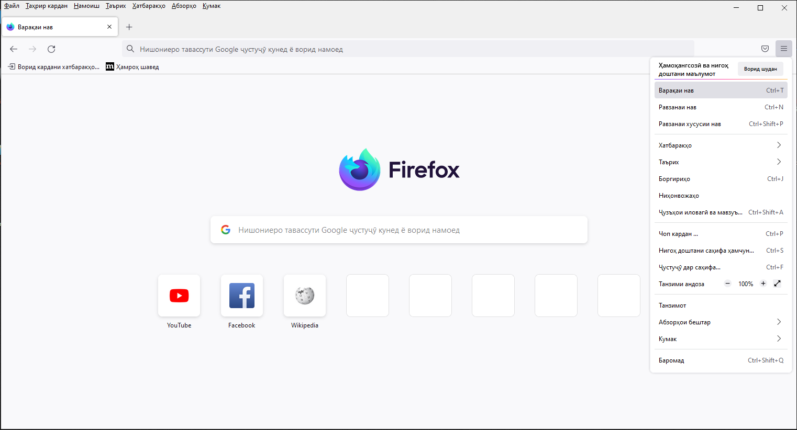Select Чоп кардан to print
The image size is (797, 430).
point(721,234)
